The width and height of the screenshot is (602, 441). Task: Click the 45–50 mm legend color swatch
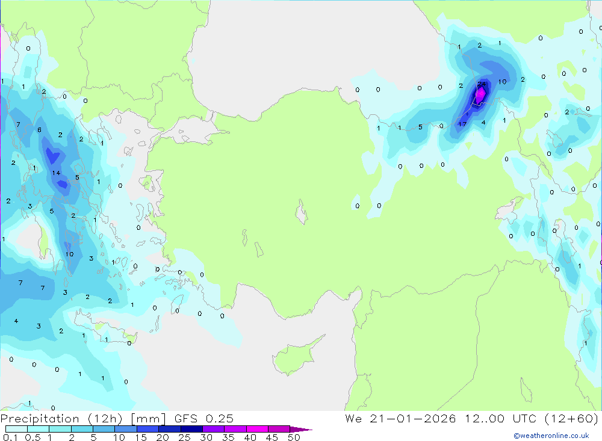pyautogui.click(x=279, y=429)
